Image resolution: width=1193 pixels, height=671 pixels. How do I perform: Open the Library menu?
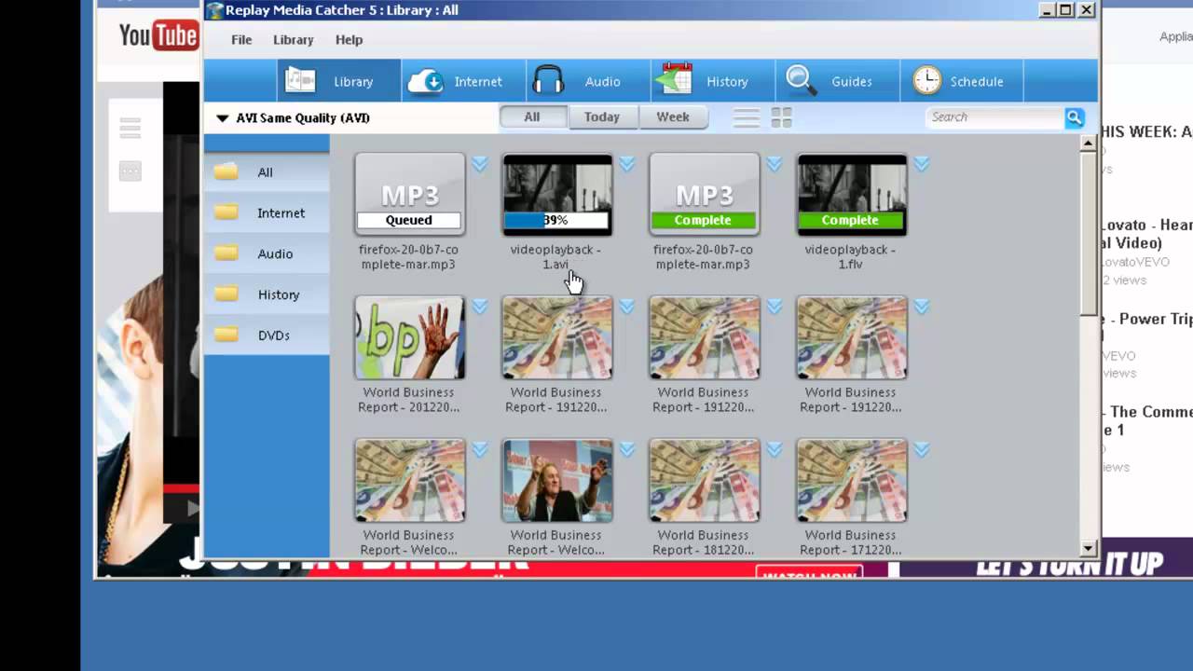point(293,40)
